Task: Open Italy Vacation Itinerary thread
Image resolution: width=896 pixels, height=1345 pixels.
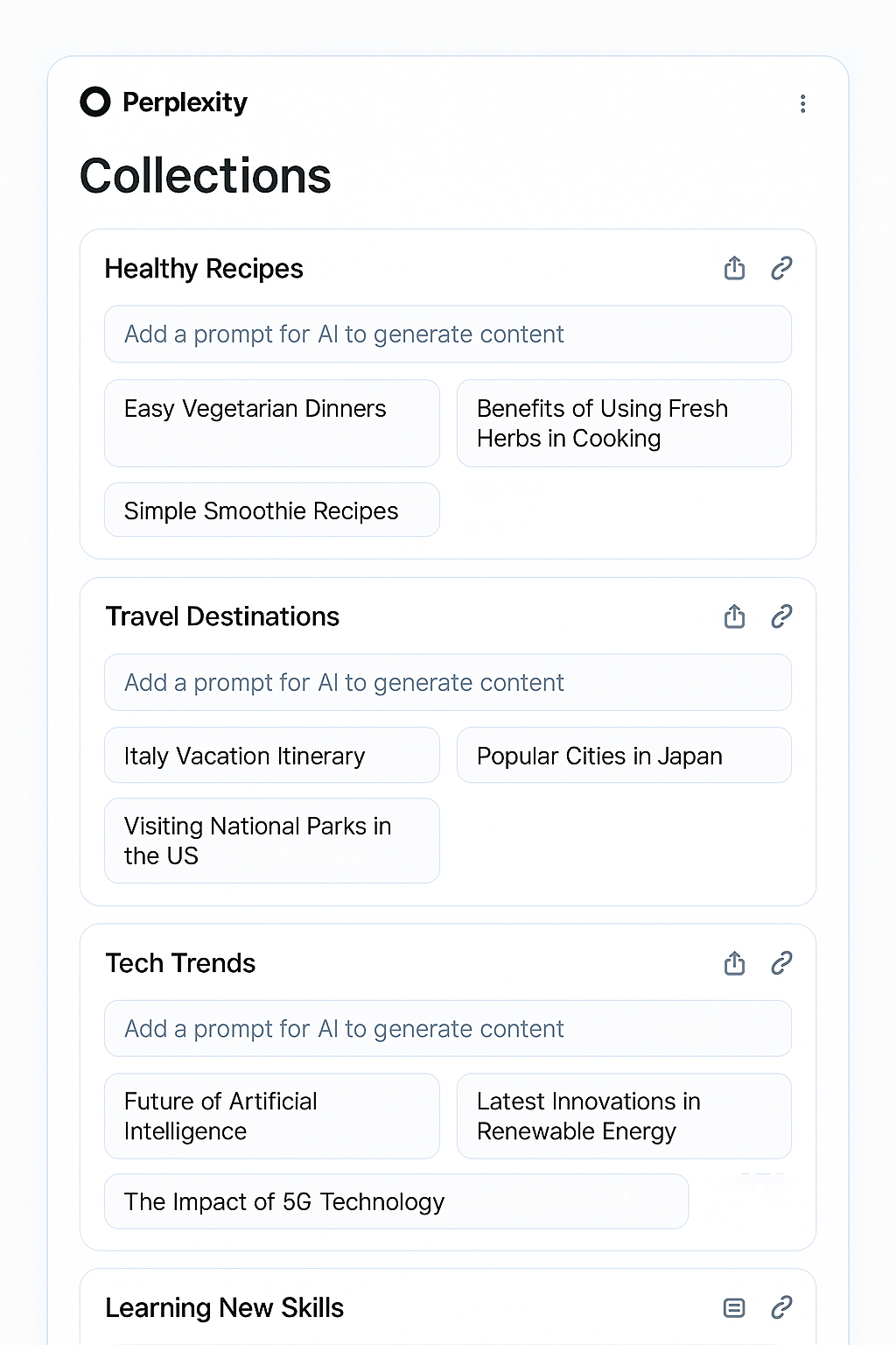Action: click(272, 755)
